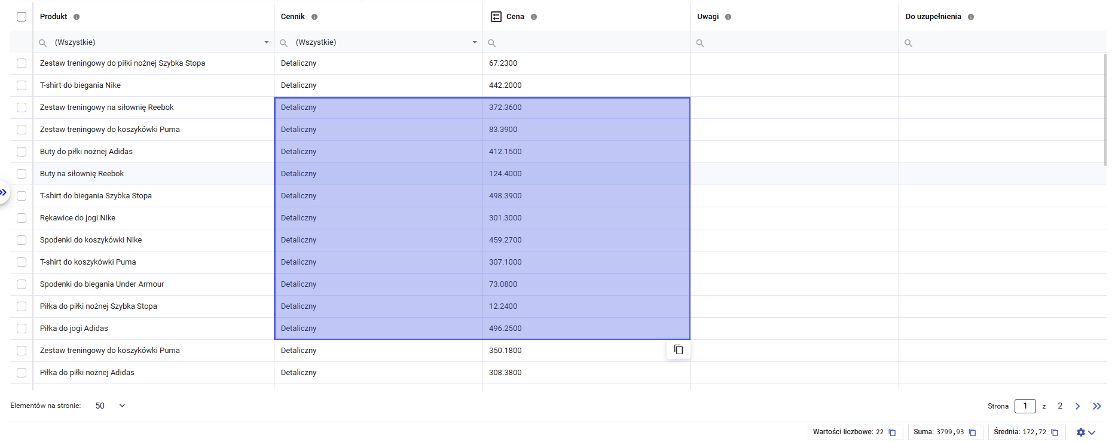Change the items-per-page dropdown showing 50

(x=110, y=406)
